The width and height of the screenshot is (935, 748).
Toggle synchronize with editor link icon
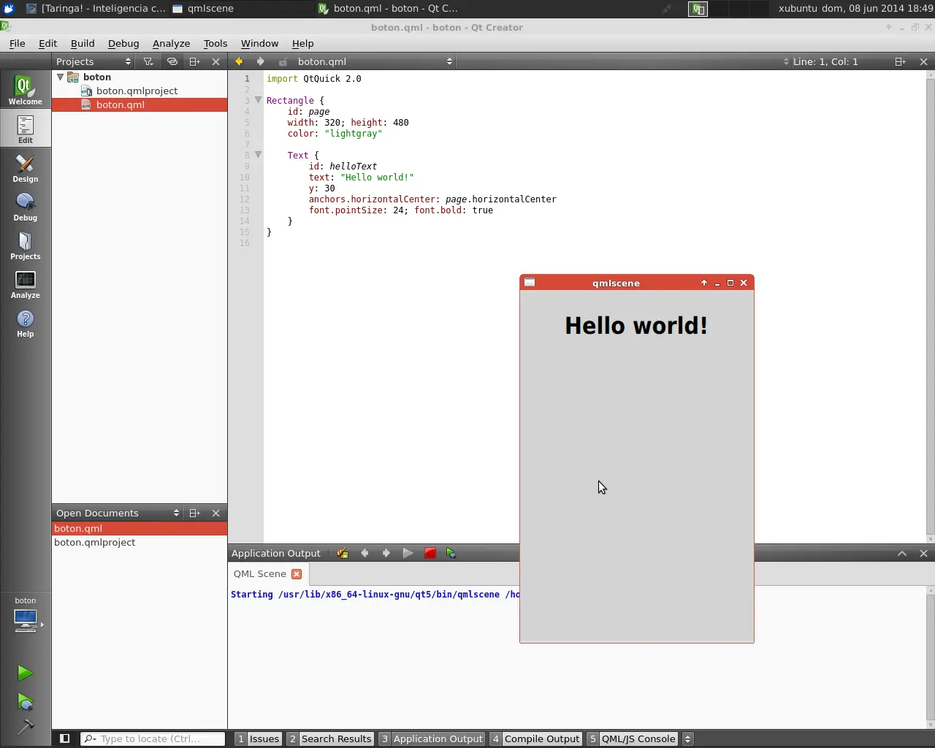tap(172, 62)
